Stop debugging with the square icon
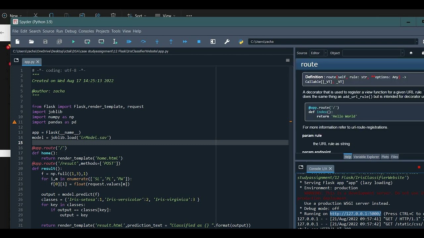The image size is (424, 238). [199, 42]
